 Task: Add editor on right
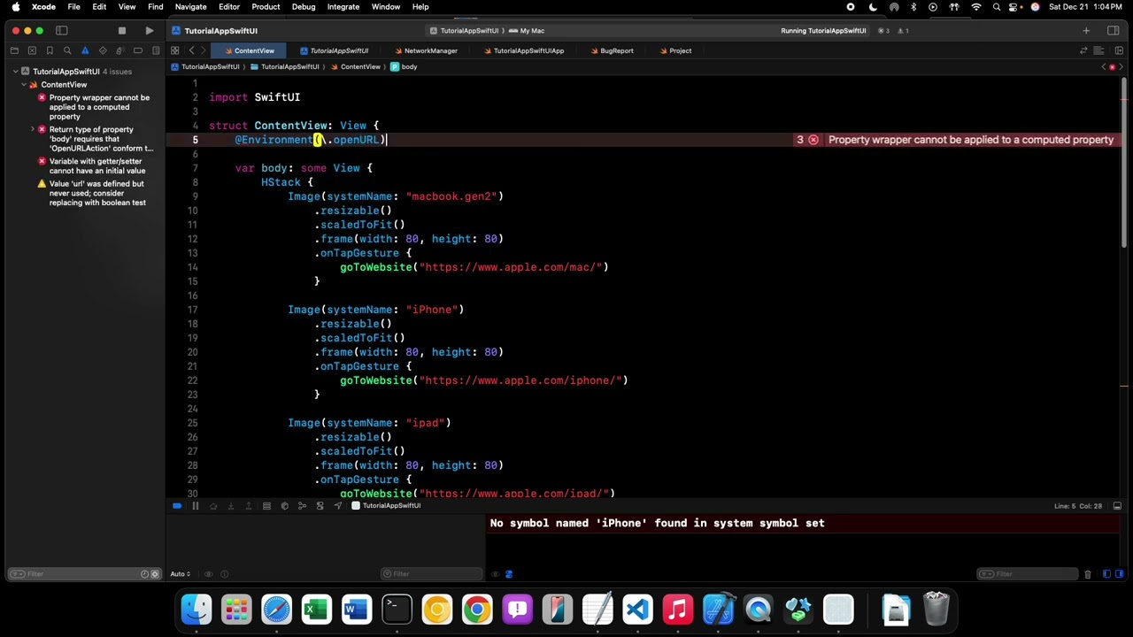point(1119,50)
